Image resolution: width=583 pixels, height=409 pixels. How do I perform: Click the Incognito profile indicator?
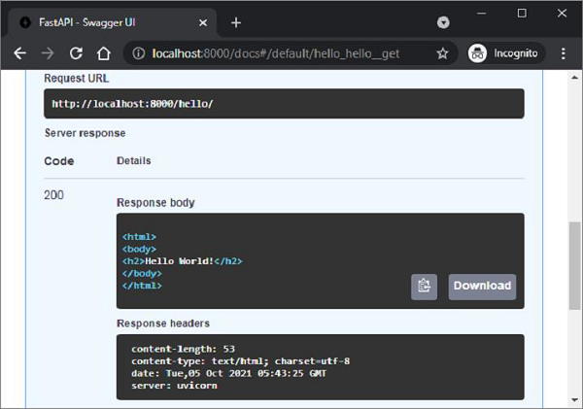502,53
